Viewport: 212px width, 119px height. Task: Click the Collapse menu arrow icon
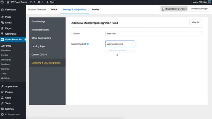(2, 114)
